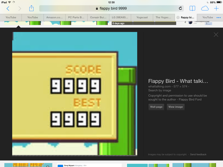Switch to the first YouTube tab

click(11, 17)
